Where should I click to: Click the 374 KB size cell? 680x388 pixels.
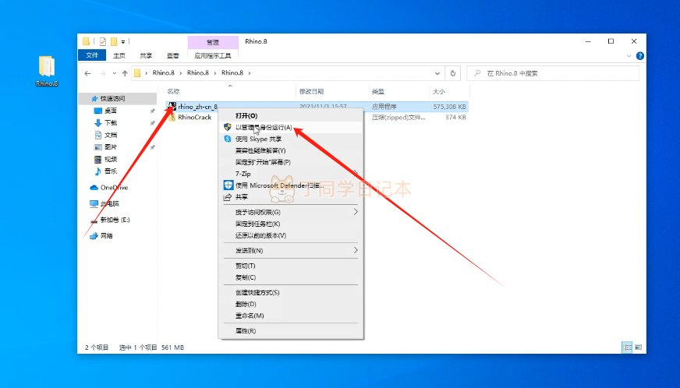(455, 117)
